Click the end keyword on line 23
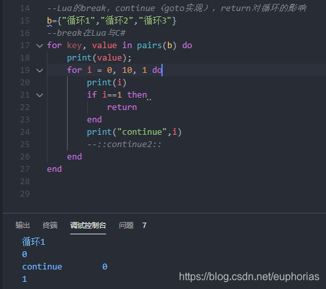Screen dimensions: 326x289 coord(94,120)
